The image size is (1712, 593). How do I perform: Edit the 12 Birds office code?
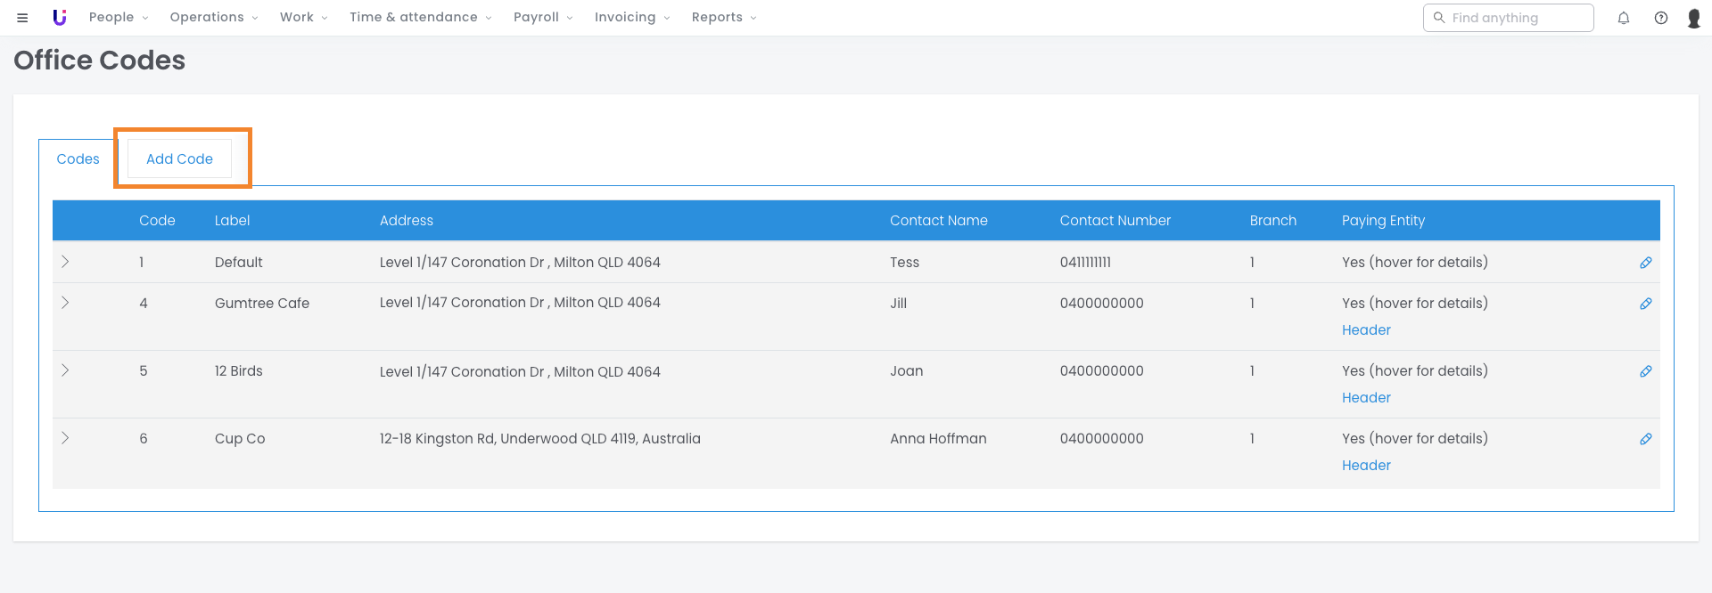tap(1646, 371)
